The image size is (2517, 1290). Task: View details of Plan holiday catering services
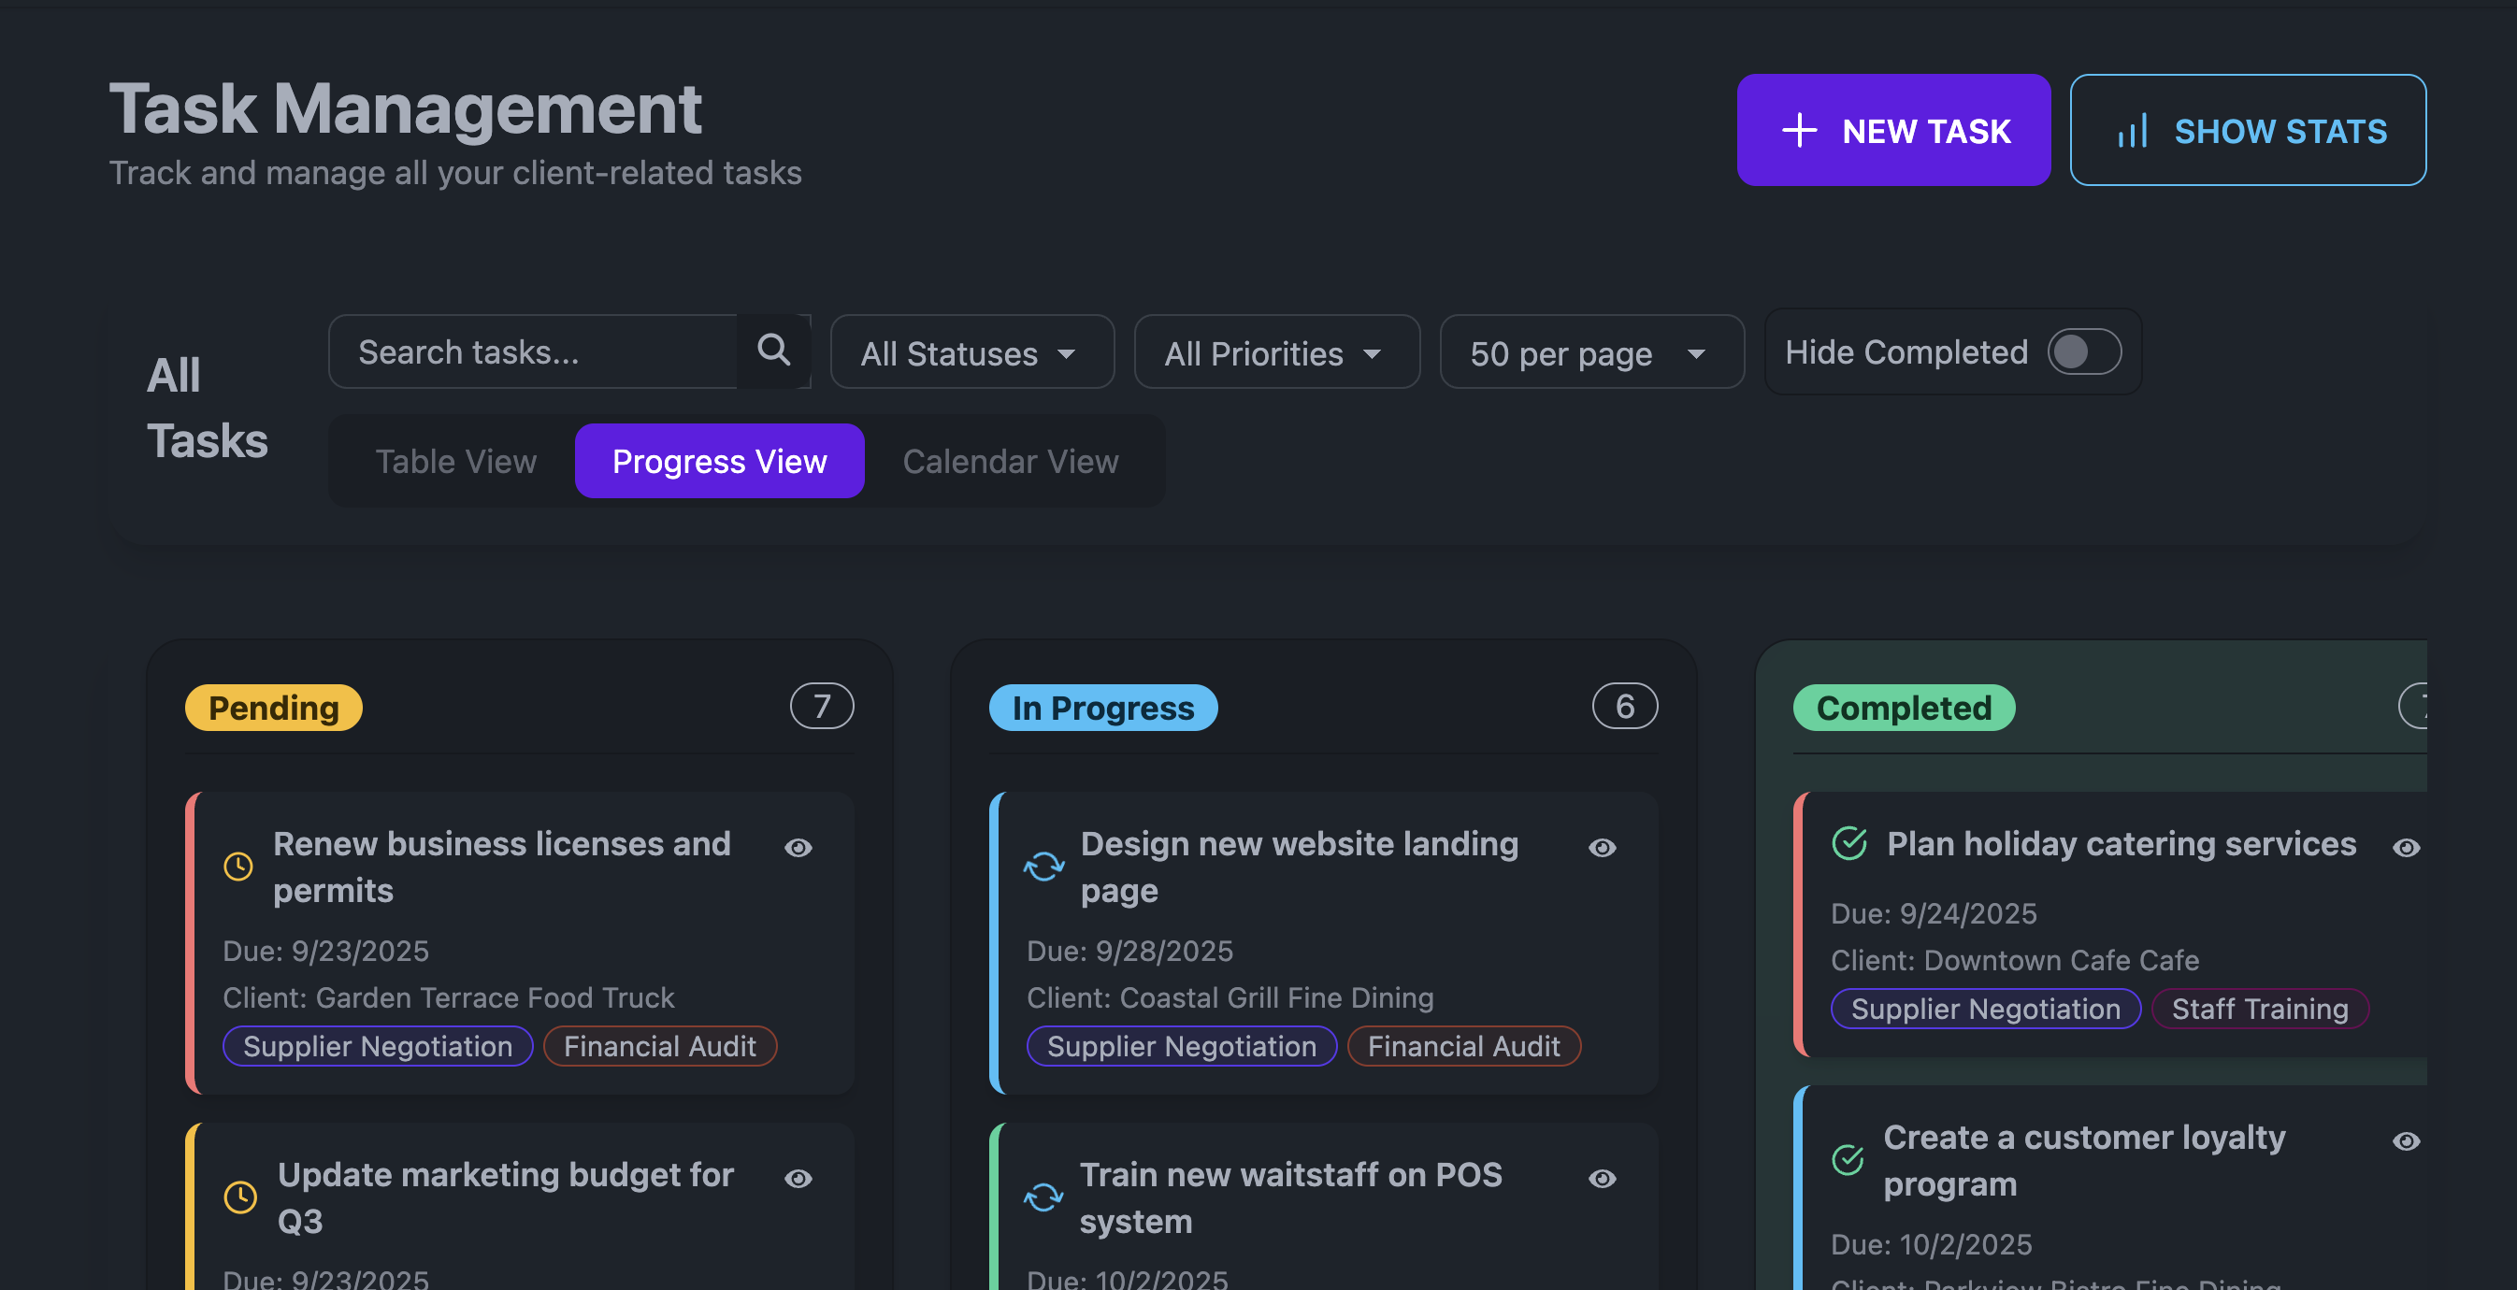pos(2407,848)
